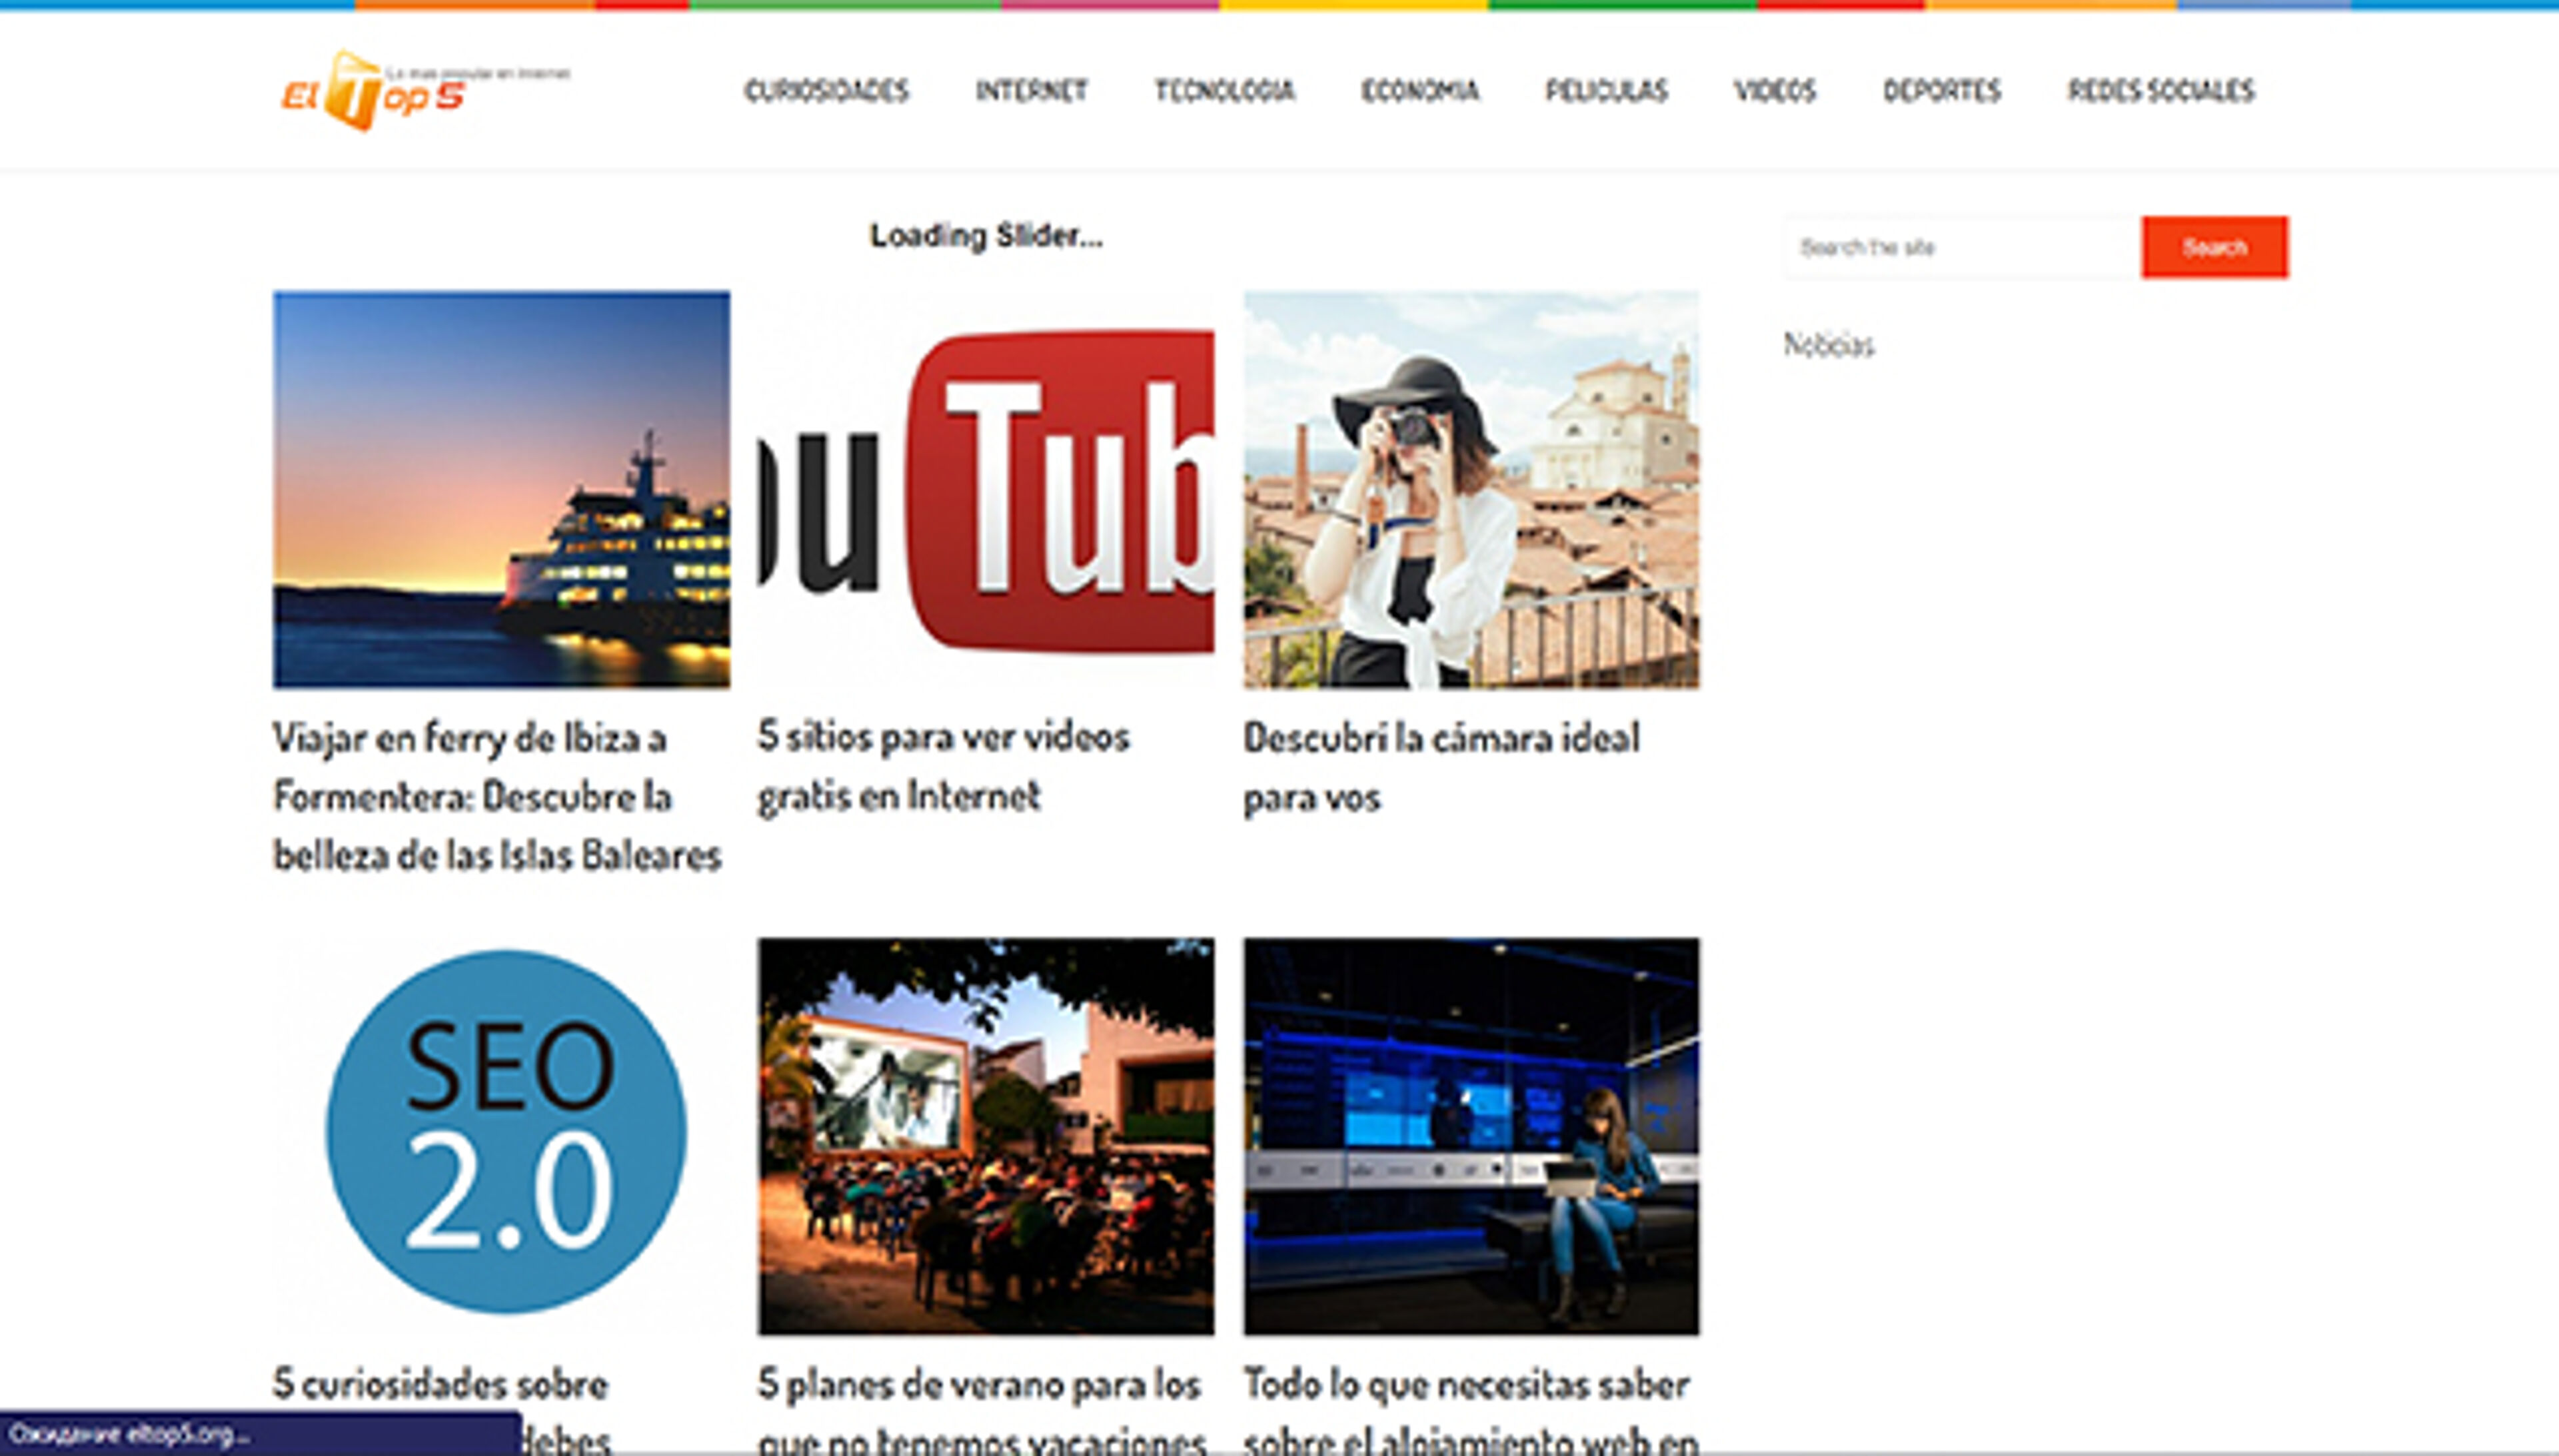Navigate to the TECNOLOGIA category
The width and height of the screenshot is (2559, 1456).
(1224, 90)
